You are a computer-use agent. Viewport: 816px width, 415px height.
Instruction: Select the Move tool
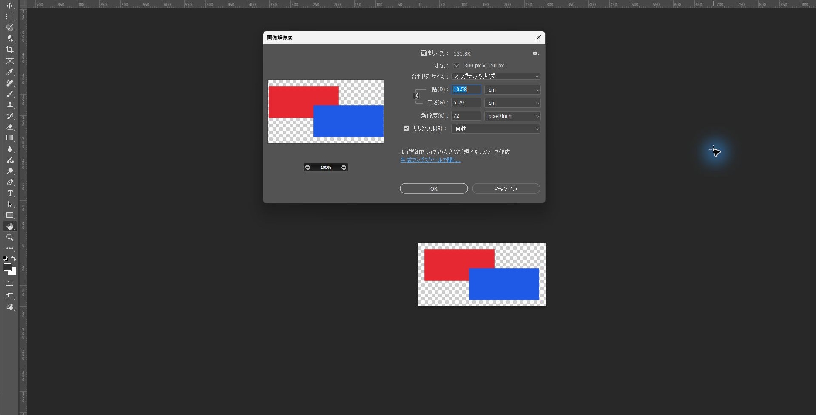click(x=10, y=6)
